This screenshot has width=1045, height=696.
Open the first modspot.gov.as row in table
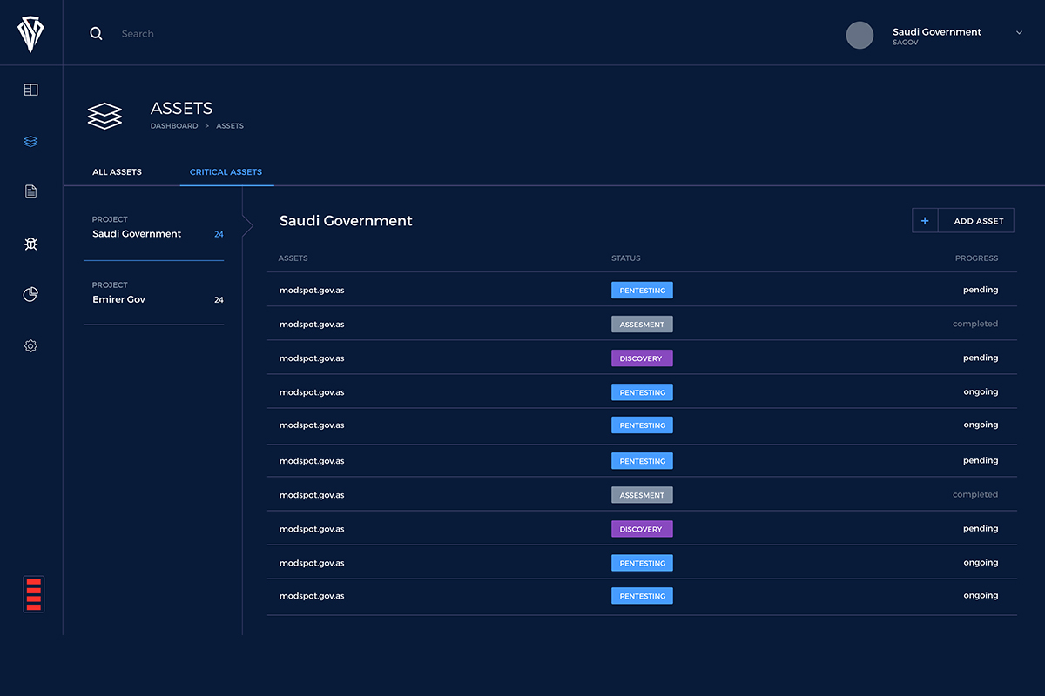pos(642,290)
